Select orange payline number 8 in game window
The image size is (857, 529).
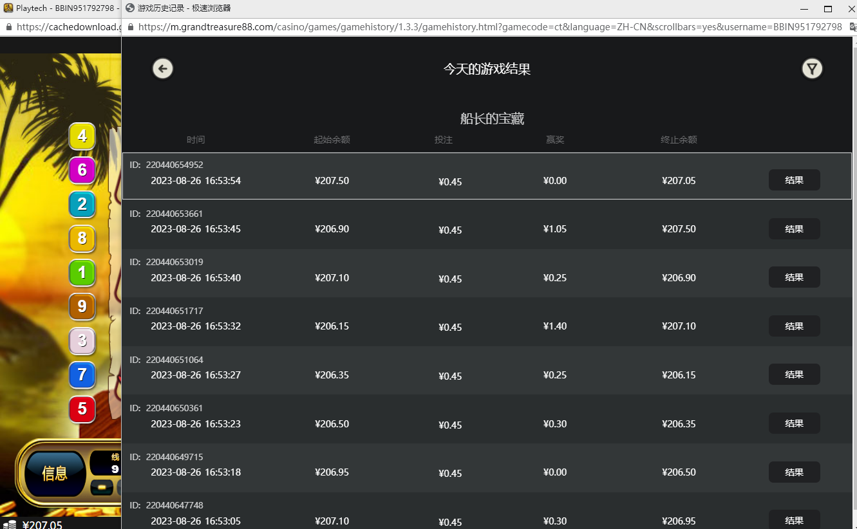[x=82, y=239]
